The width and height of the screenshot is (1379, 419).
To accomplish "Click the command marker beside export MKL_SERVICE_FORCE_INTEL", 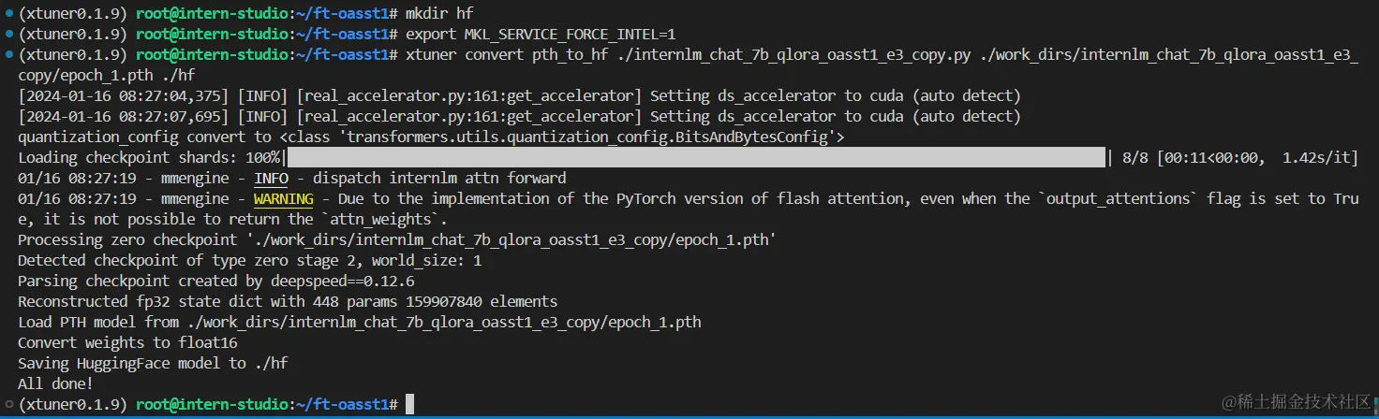I will pos(7,35).
